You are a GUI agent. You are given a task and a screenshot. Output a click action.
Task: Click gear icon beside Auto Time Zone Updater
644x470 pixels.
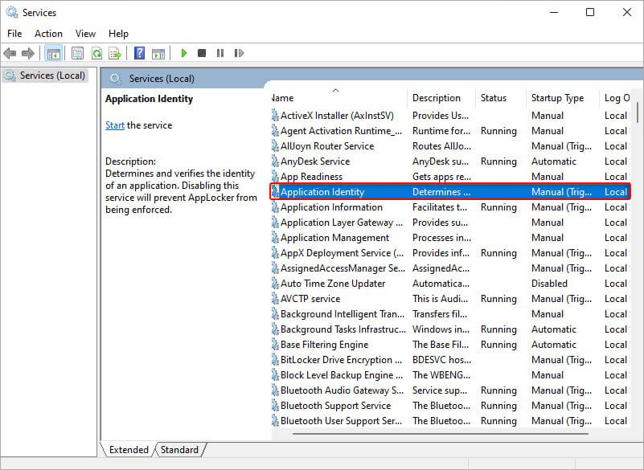pos(275,284)
